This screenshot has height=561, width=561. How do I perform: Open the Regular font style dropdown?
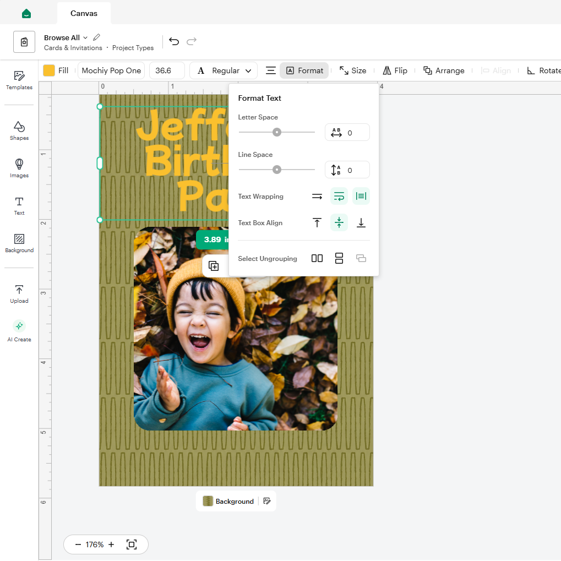[224, 70]
